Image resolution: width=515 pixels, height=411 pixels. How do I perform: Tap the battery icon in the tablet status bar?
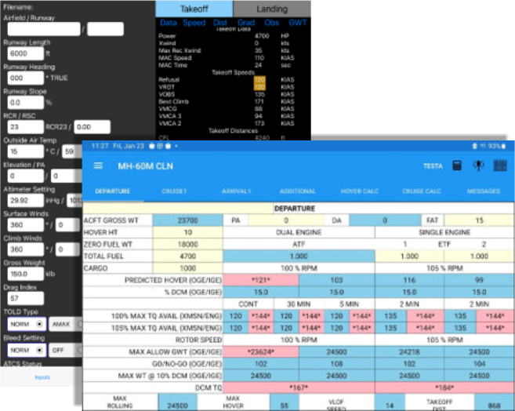(x=502, y=146)
